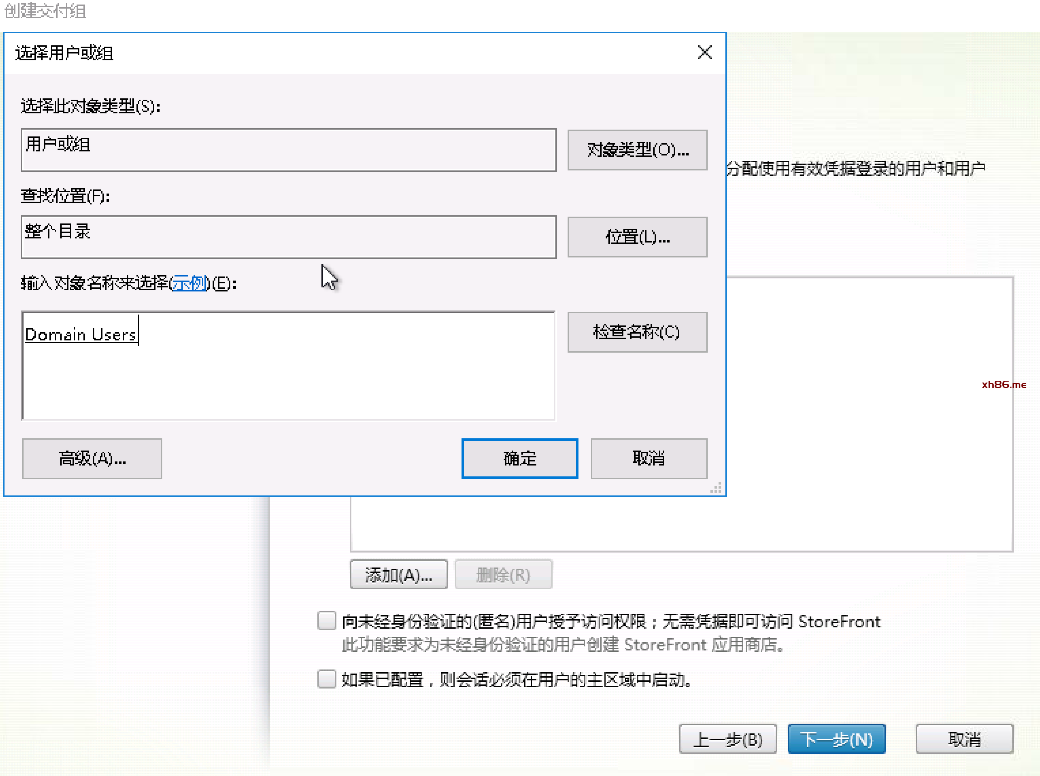Click the 示例 hyperlink
Screen dimensions: 1040x776
[x=189, y=283]
